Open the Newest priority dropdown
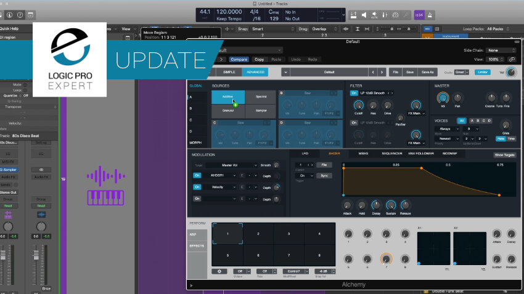The height and width of the screenshot is (294, 524). coord(447,138)
